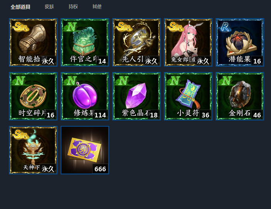The image size is (271, 209).
Task: Select the SSR glowing scepter item
Action: coord(33,150)
